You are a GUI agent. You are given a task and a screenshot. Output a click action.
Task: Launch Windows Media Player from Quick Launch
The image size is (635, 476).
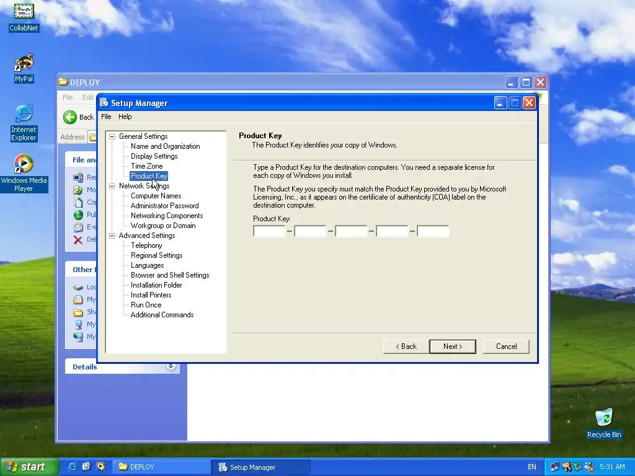point(100,467)
